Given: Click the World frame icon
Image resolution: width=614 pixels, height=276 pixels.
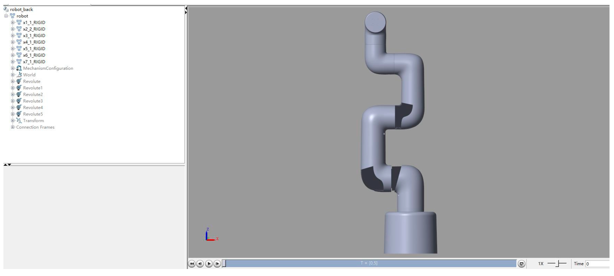Looking at the screenshot, I should coord(19,75).
